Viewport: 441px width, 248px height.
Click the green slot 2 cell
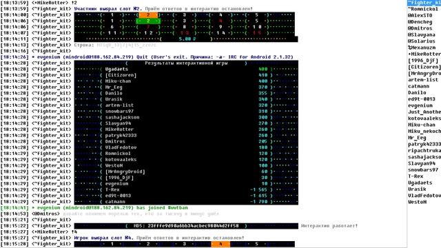(148, 21)
